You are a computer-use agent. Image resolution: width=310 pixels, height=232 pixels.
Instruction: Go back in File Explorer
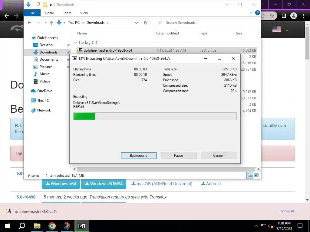click(x=29, y=23)
